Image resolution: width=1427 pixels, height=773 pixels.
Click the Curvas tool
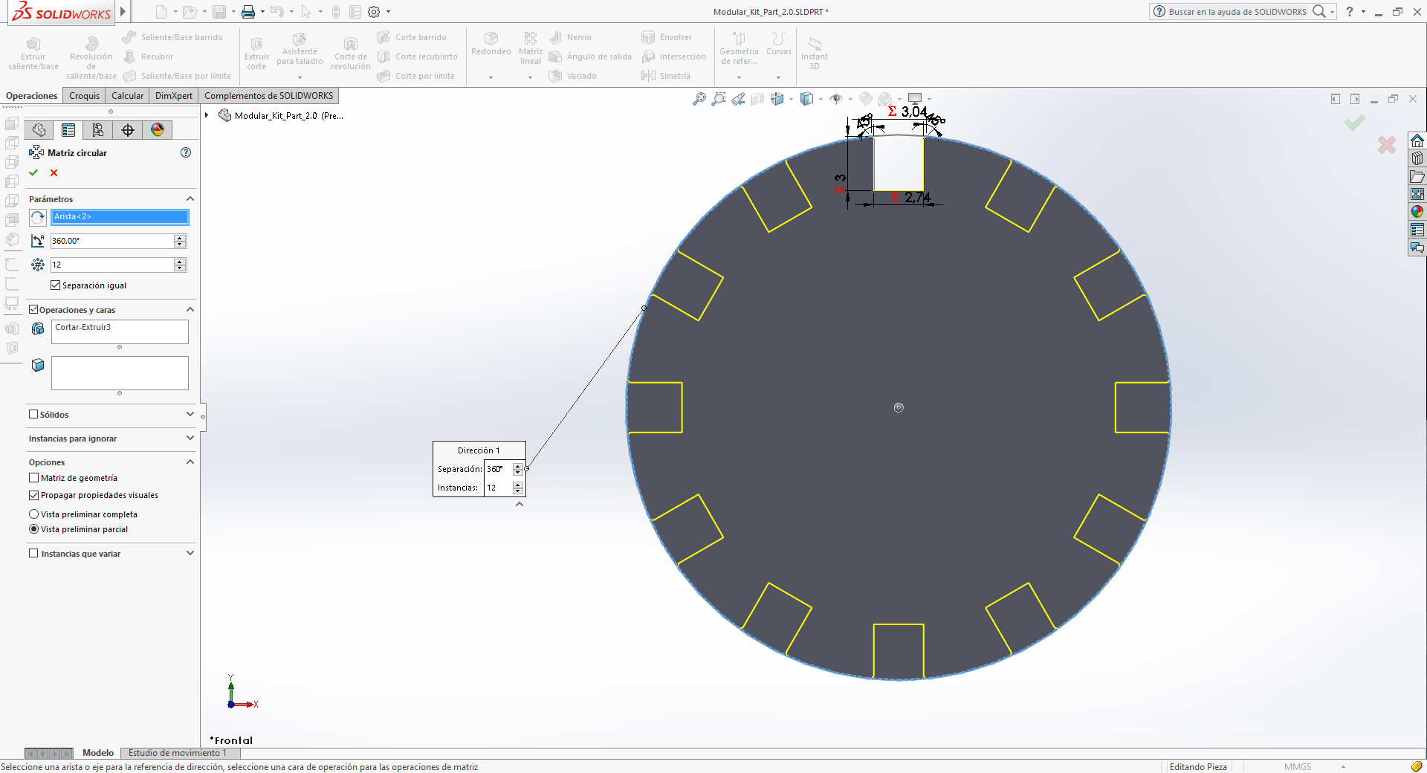778,44
